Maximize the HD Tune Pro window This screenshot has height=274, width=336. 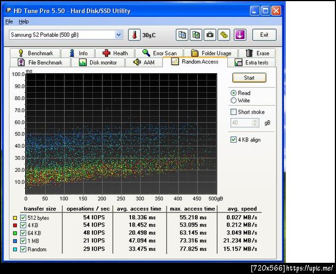pos(265,11)
